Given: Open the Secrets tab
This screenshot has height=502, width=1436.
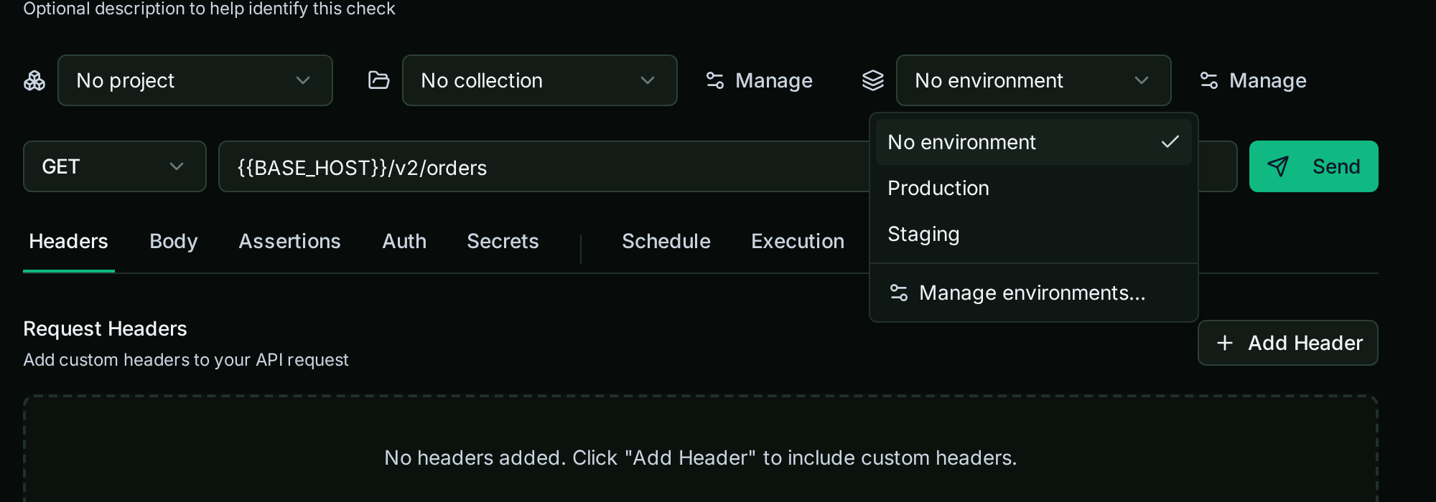Looking at the screenshot, I should click(503, 241).
